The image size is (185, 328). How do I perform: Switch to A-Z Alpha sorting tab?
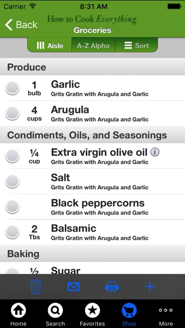click(93, 45)
